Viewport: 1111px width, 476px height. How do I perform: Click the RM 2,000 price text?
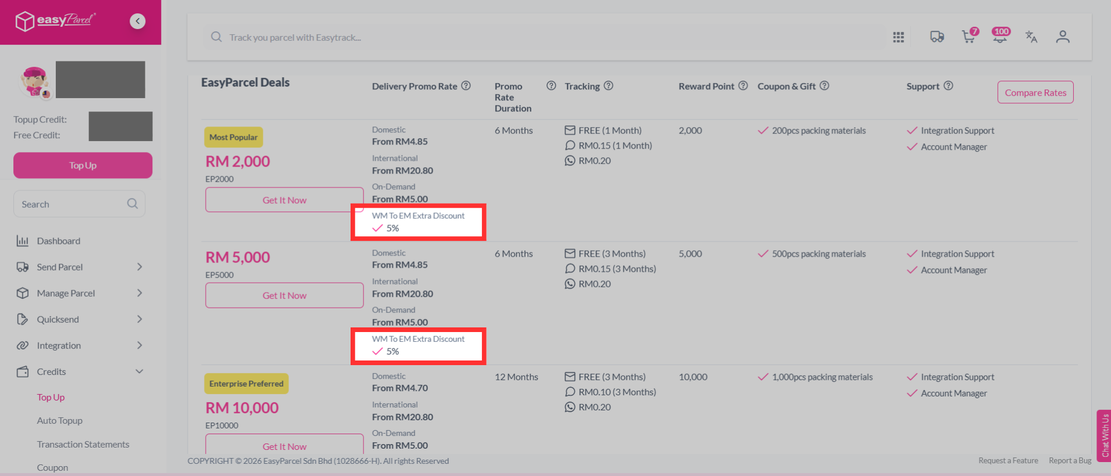point(238,161)
